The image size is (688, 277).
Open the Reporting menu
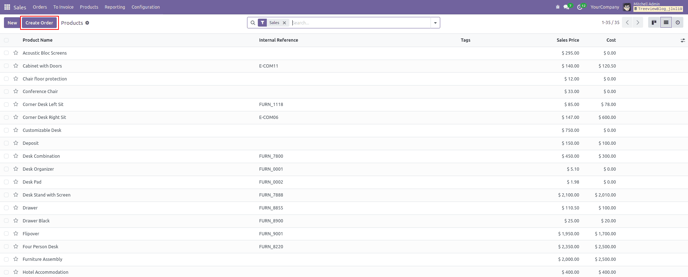[115, 7]
